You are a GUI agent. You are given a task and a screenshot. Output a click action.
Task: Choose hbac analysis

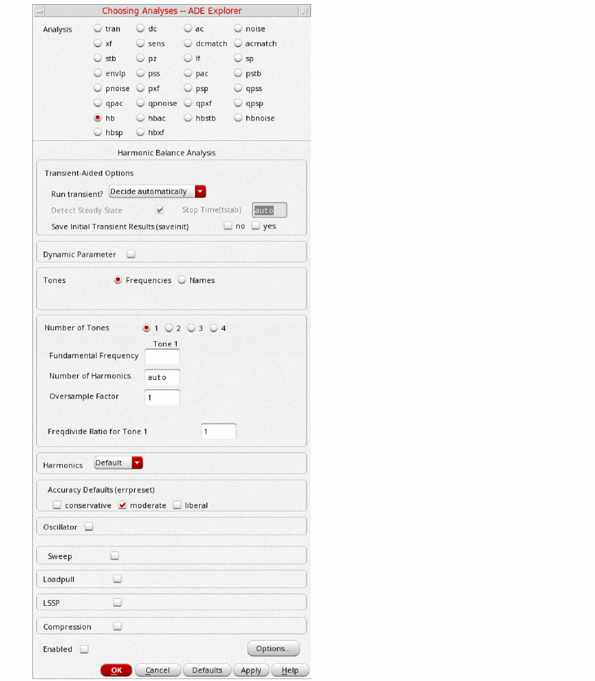pyautogui.click(x=140, y=118)
